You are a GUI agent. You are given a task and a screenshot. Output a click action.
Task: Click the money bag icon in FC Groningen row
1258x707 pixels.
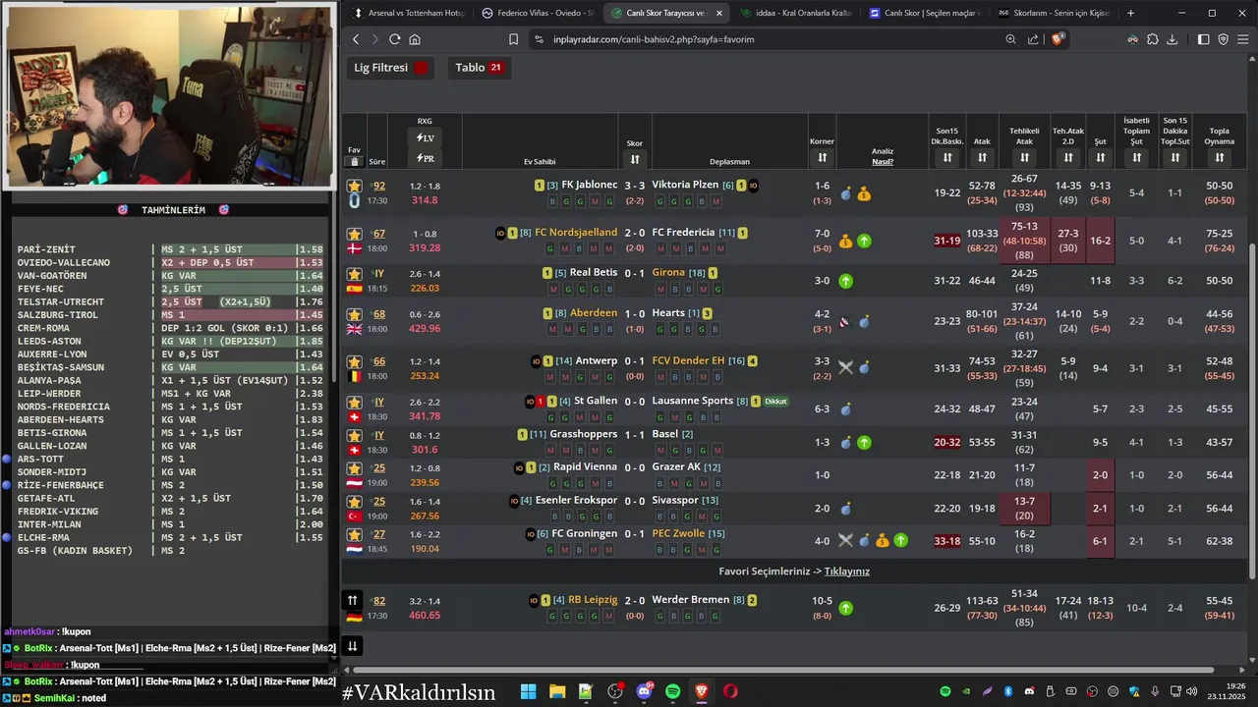pyautogui.click(x=883, y=541)
